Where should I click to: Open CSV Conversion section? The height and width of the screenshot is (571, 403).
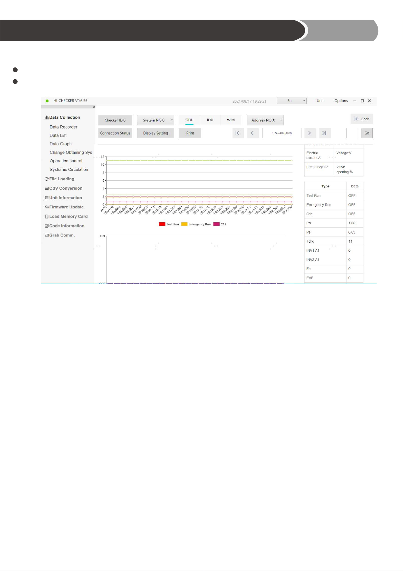(x=66, y=188)
